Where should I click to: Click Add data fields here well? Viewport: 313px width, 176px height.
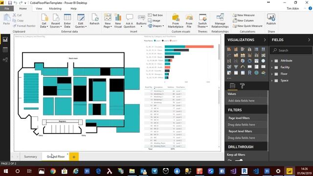click(x=246, y=101)
